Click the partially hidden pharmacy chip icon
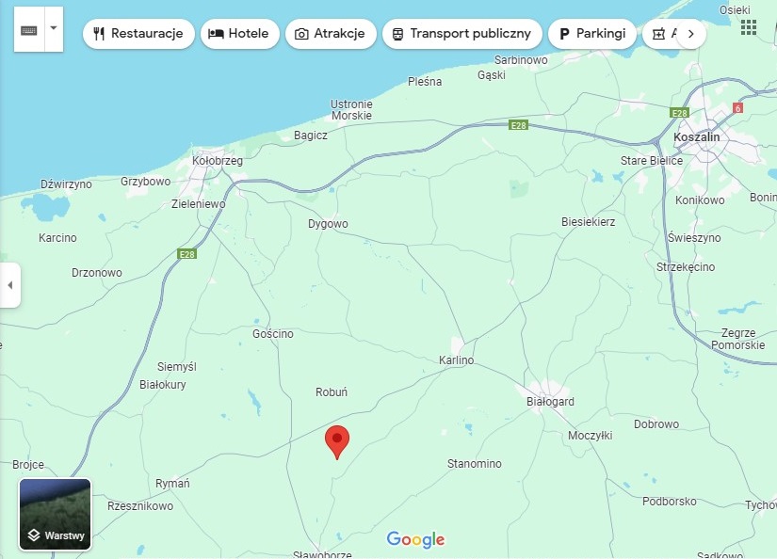The width and height of the screenshot is (777, 559). click(x=658, y=34)
